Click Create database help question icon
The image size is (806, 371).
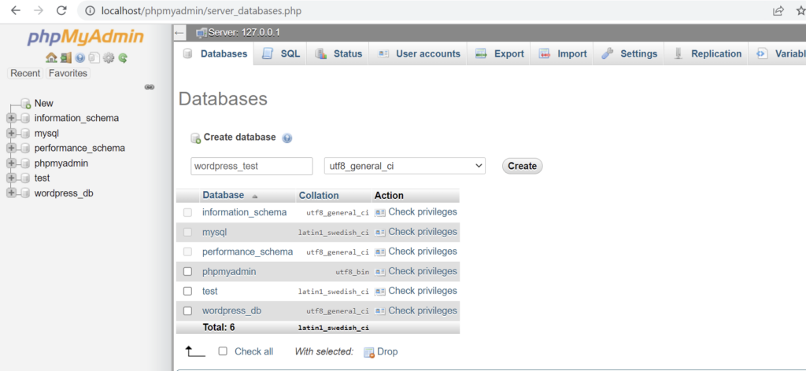click(287, 138)
